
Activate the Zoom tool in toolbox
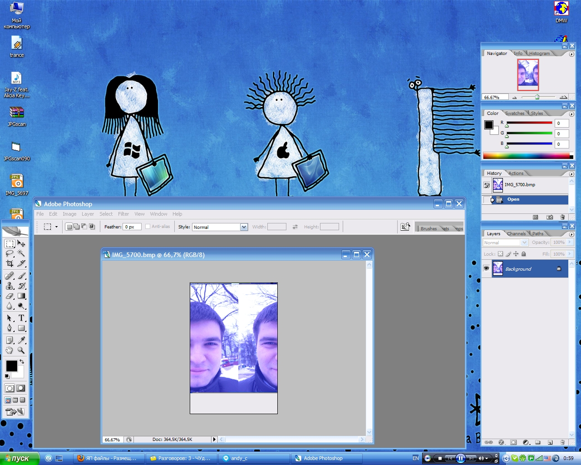point(21,350)
